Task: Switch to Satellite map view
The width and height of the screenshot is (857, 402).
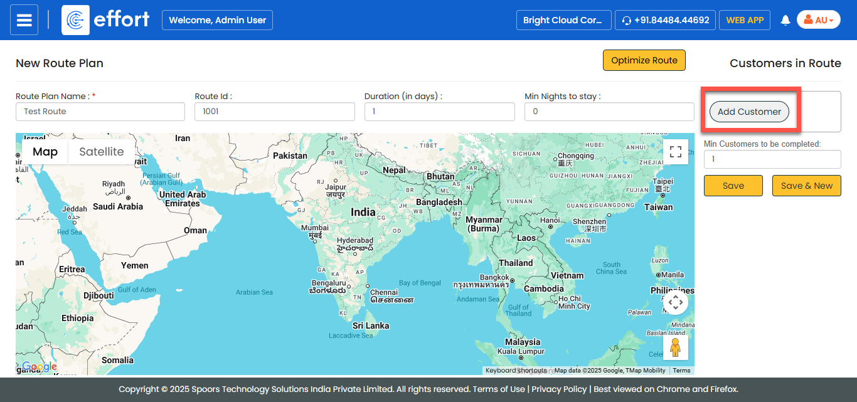Action: (x=101, y=152)
